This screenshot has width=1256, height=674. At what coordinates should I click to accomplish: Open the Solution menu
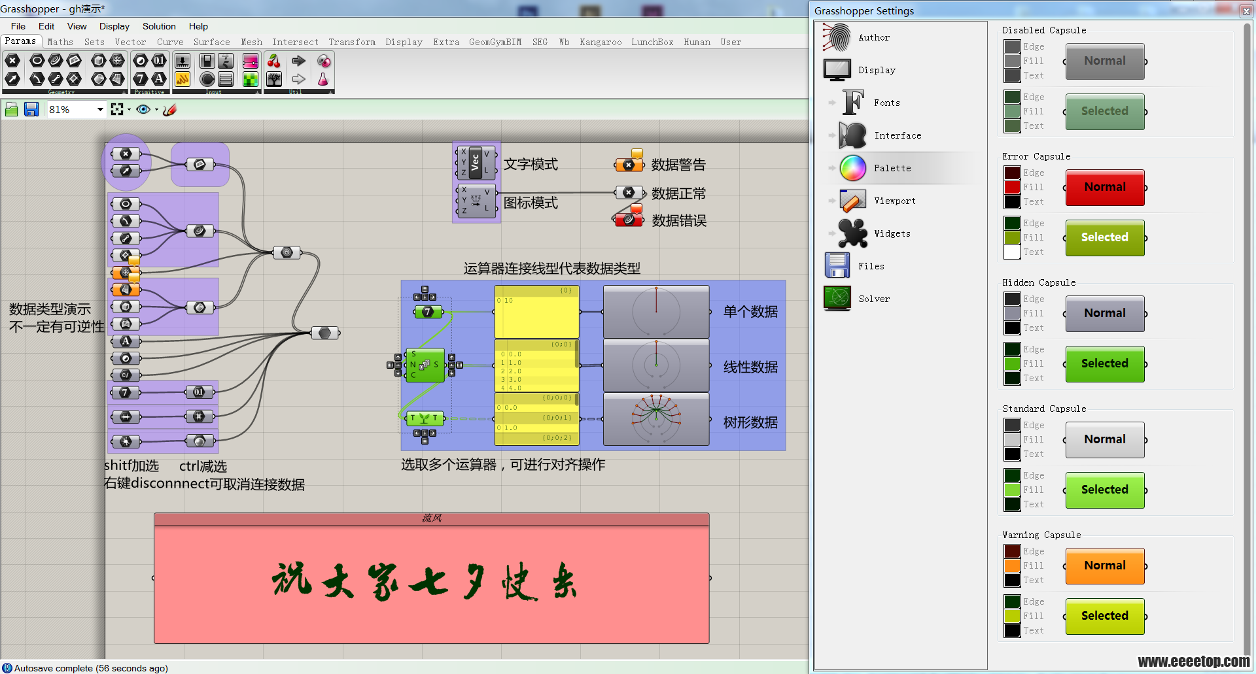tap(159, 26)
